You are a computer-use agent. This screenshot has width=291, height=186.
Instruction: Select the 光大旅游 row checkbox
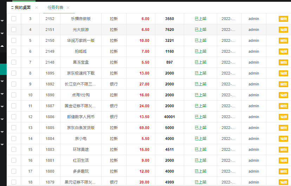[x=14, y=30]
